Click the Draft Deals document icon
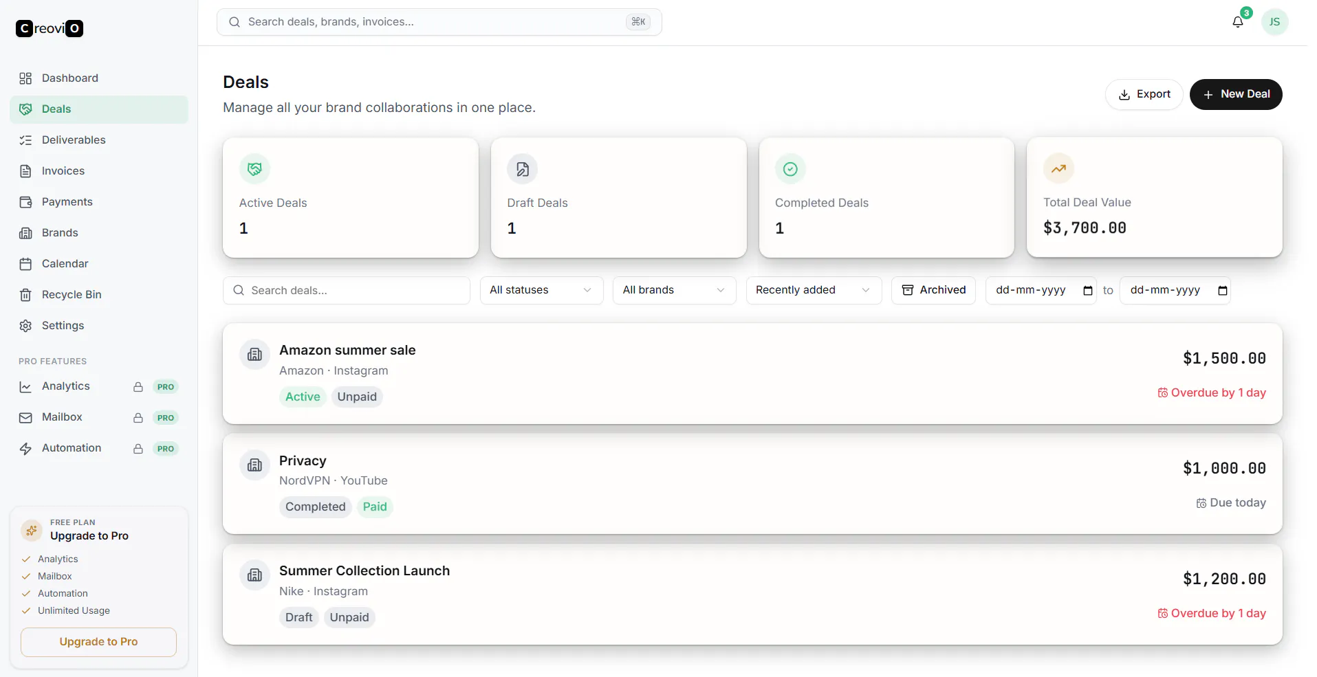 tap(523, 169)
